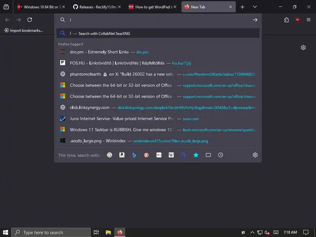This screenshot has height=237, width=316.
Task: Open dro.pm Extremely Short Links suggestion
Action: point(158,52)
